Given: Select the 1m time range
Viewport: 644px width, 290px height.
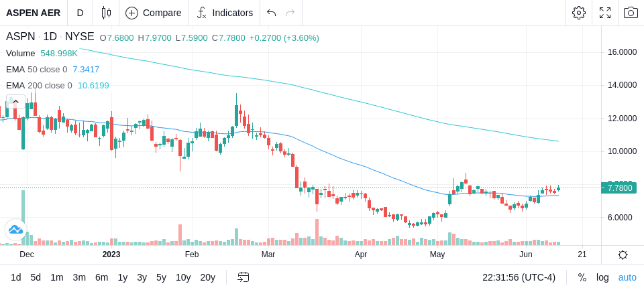Looking at the screenshot, I should pyautogui.click(x=56, y=278).
